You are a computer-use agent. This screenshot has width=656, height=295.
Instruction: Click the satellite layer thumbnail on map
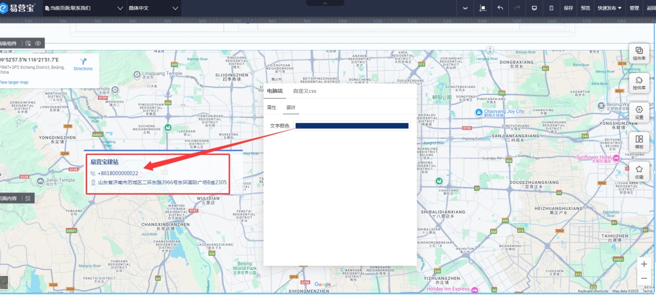pos(4,282)
